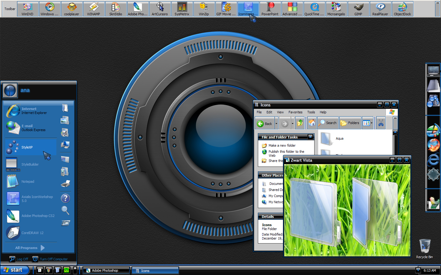441x275 pixels.
Task: Open Help menu in Icons window
Action: [x=323, y=112]
